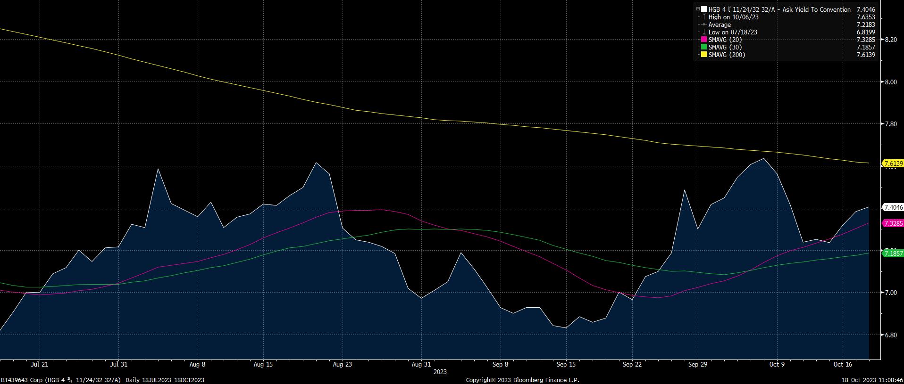Click legend value 7.6353
The image size is (904, 384).
[x=866, y=17]
